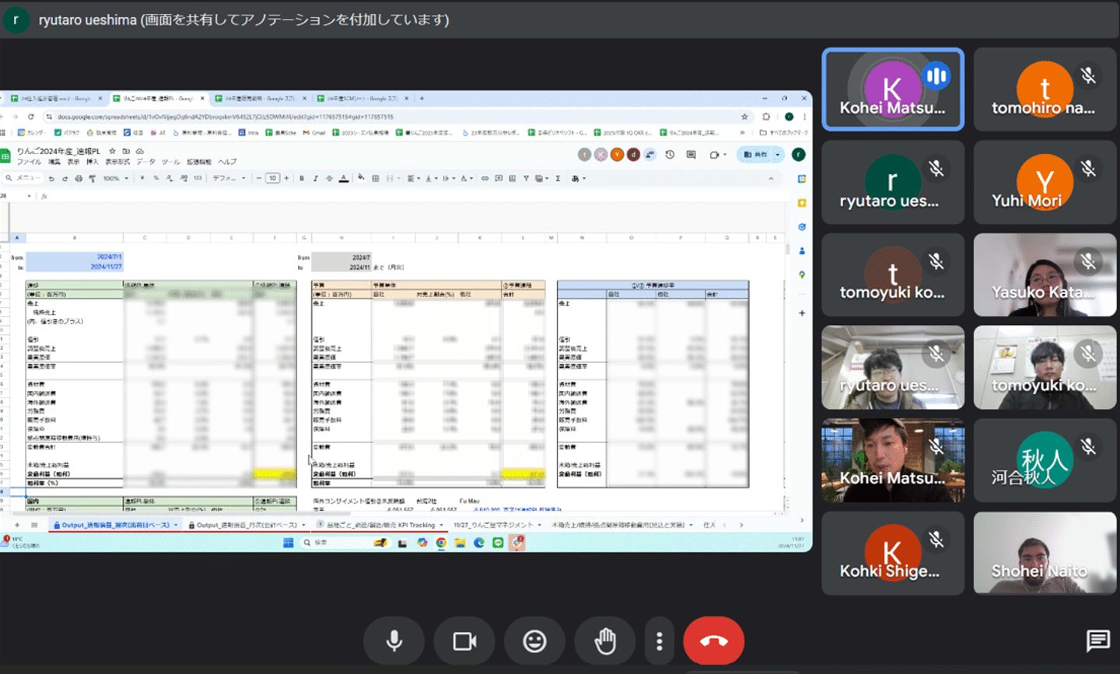Decrease font size with minus button
The width and height of the screenshot is (1120, 674).
click(259, 179)
